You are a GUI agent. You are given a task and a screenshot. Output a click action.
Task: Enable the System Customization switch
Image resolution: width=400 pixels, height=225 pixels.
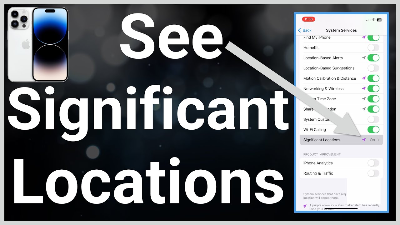[x=373, y=119]
